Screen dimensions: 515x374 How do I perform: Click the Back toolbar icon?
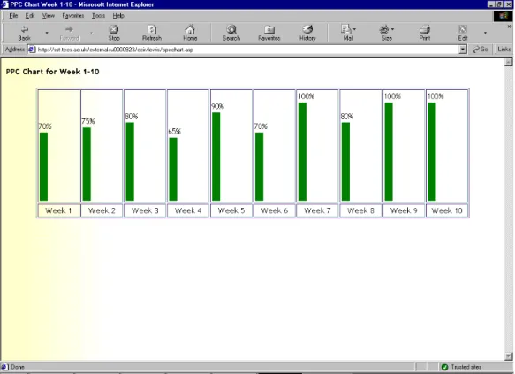25,29
